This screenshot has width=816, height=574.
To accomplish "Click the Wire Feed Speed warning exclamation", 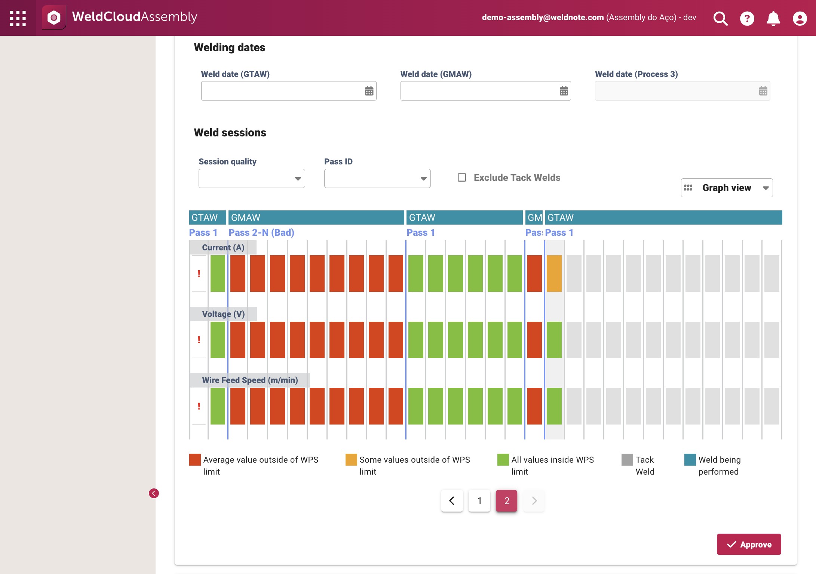I will tap(199, 406).
